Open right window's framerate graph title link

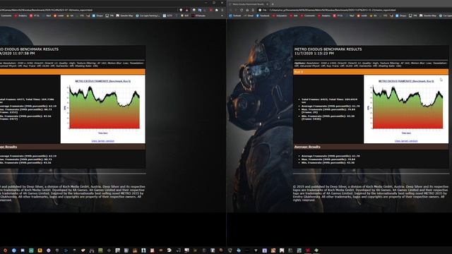point(406,81)
